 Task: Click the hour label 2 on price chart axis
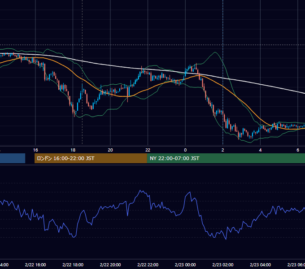click(223, 150)
